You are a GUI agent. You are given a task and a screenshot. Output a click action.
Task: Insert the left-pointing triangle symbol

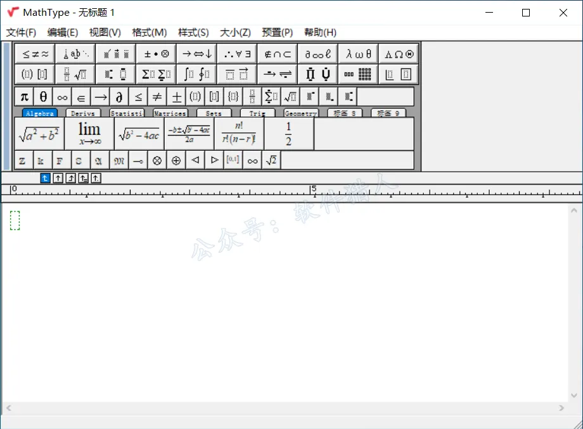click(x=195, y=160)
